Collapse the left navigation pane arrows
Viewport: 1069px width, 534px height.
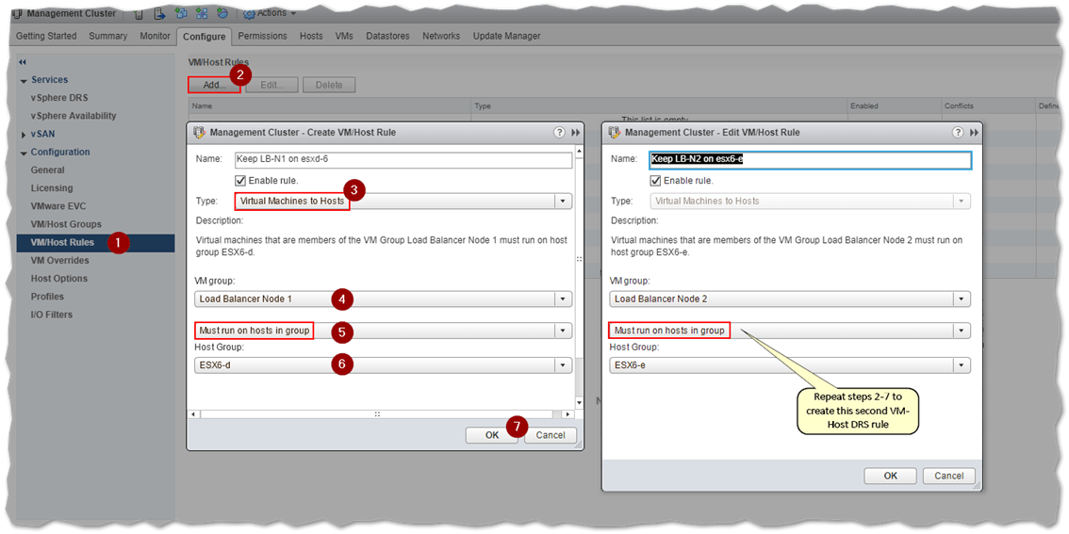tap(24, 62)
